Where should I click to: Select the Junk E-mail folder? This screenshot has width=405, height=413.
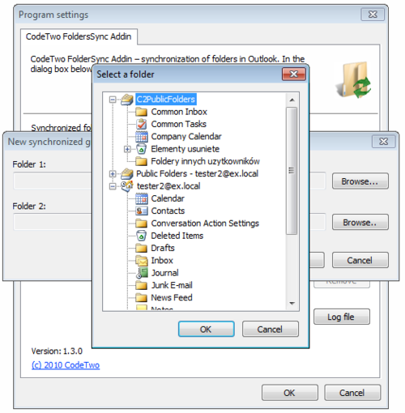pyautogui.click(x=172, y=285)
